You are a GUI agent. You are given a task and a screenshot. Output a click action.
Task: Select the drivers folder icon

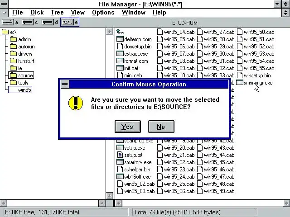[13, 53]
